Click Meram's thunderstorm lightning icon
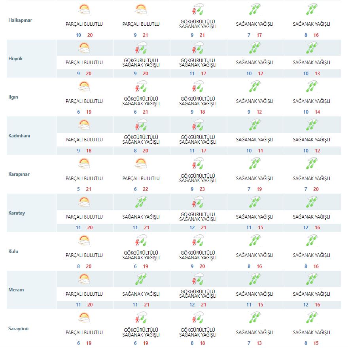Image resolution: width=348 pixels, height=348 pixels. (198, 280)
